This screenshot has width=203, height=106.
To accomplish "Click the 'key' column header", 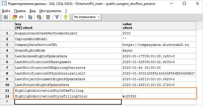I will pyautogui.click(x=68, y=26).
